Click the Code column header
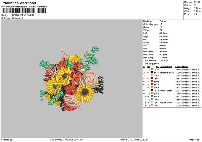The image size is (202, 142). tap(178, 66)
